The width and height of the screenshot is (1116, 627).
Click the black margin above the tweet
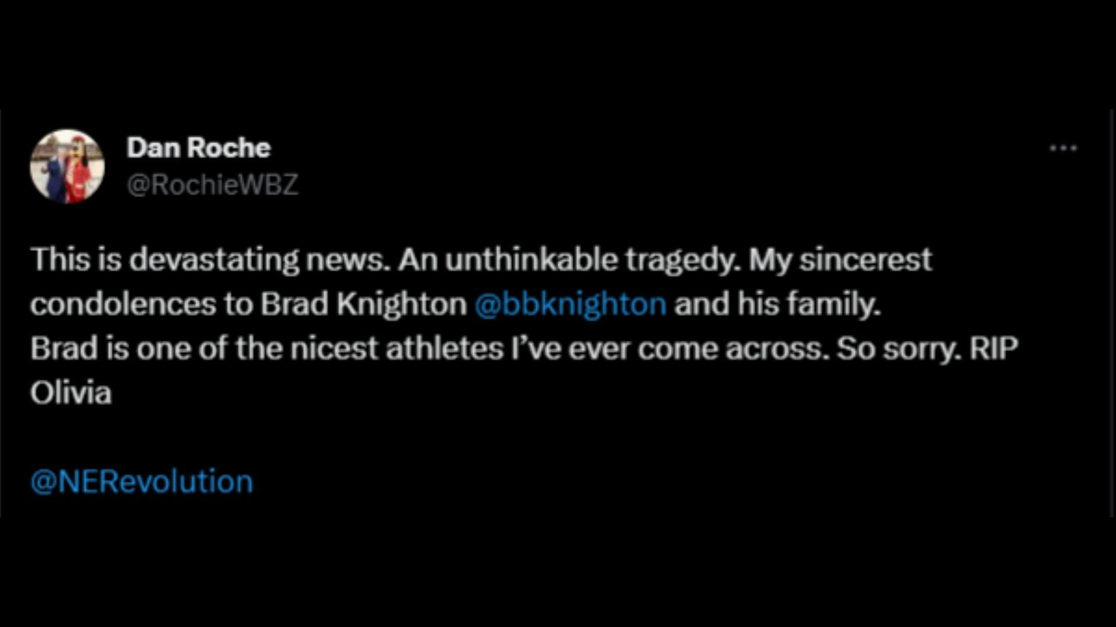point(558,55)
